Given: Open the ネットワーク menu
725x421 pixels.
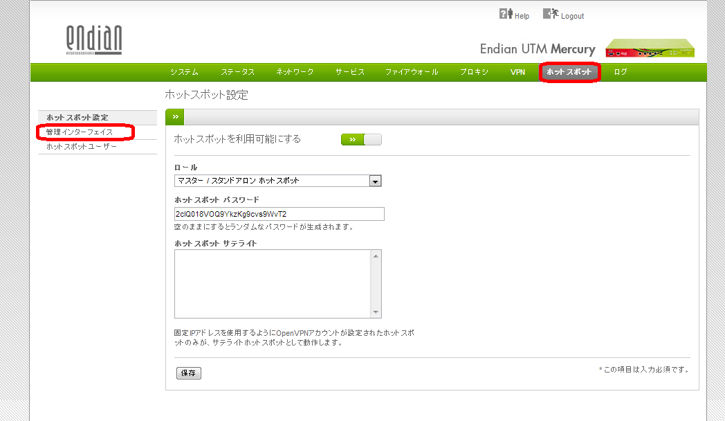Looking at the screenshot, I should point(295,72).
